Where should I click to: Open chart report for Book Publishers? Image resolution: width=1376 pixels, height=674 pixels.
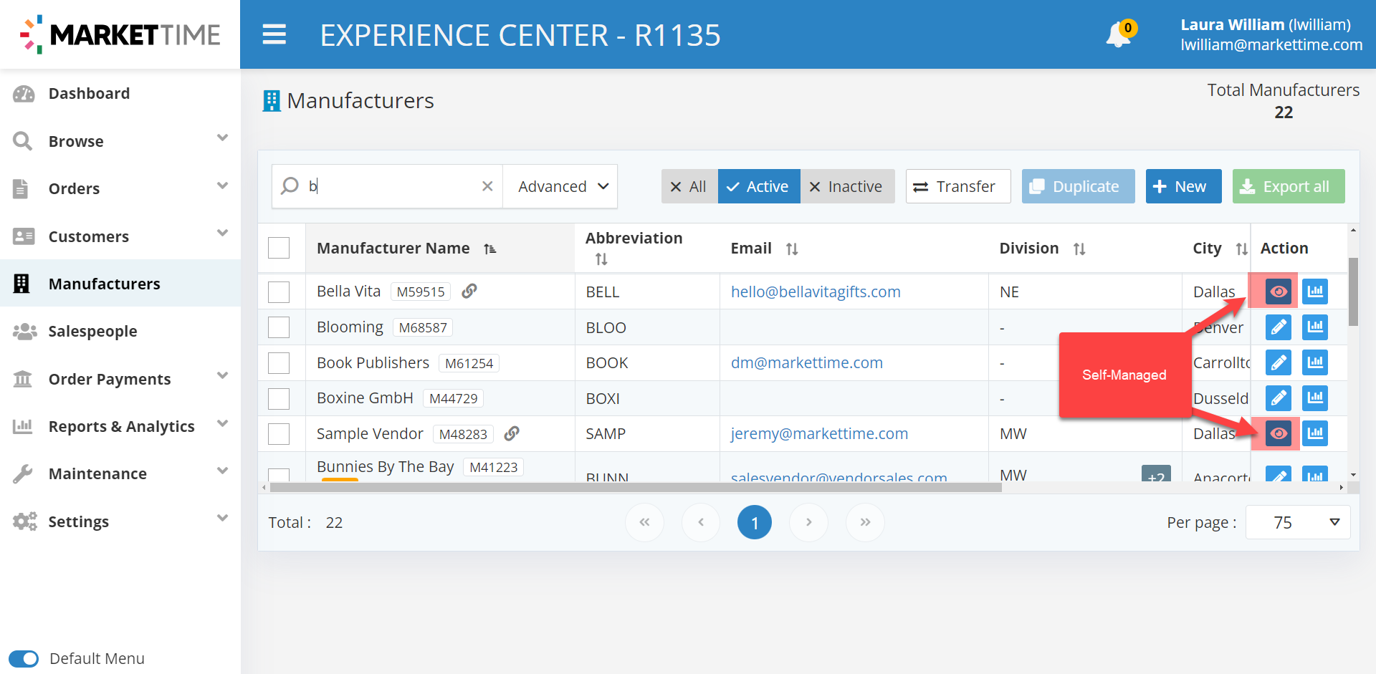[x=1314, y=362]
